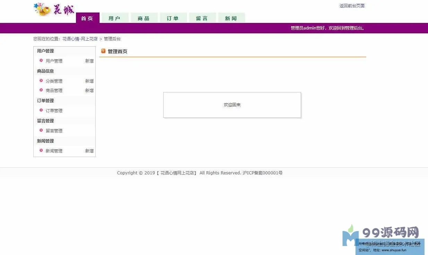Switch to the 首页 tab
Screen dimensions: 428x255
[87, 18]
